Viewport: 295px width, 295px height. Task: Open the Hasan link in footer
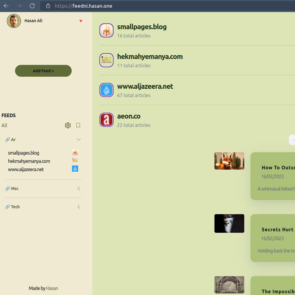(x=52, y=288)
